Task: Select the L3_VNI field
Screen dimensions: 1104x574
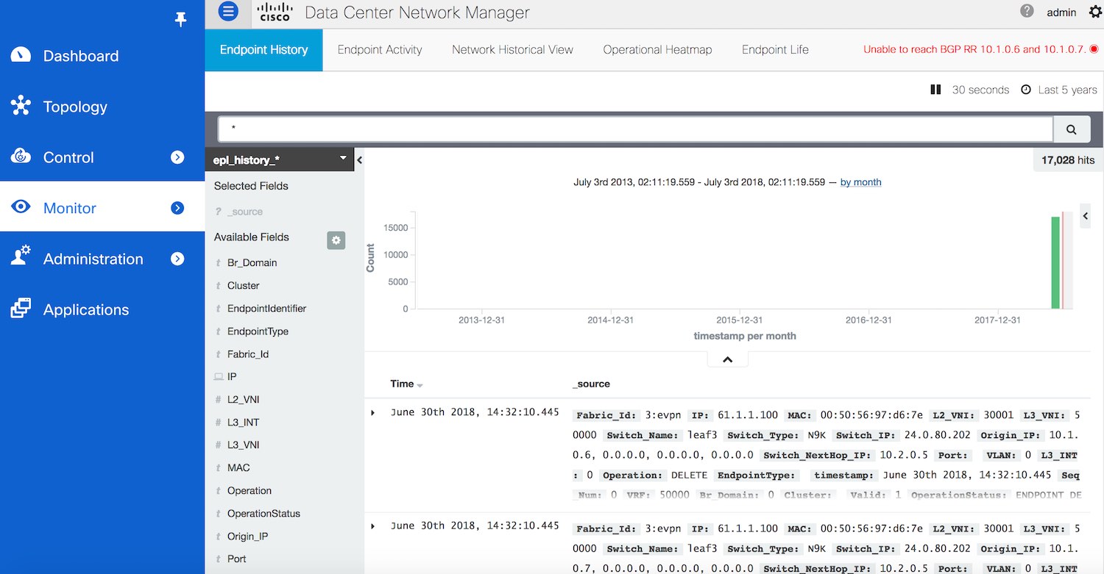Action: (x=243, y=445)
